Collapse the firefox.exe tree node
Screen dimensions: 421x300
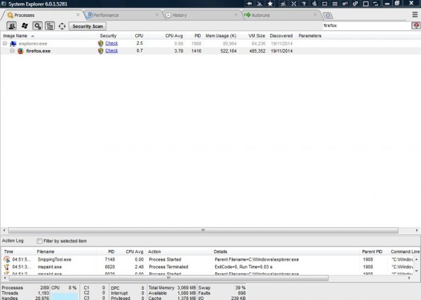tap(12, 51)
